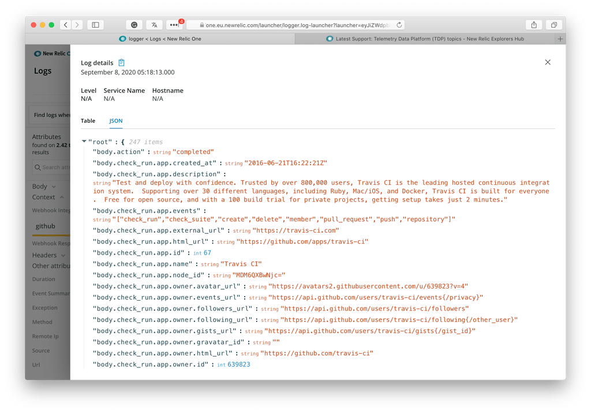
Task: Click the body.check_run.app.description key
Action: (x=157, y=174)
